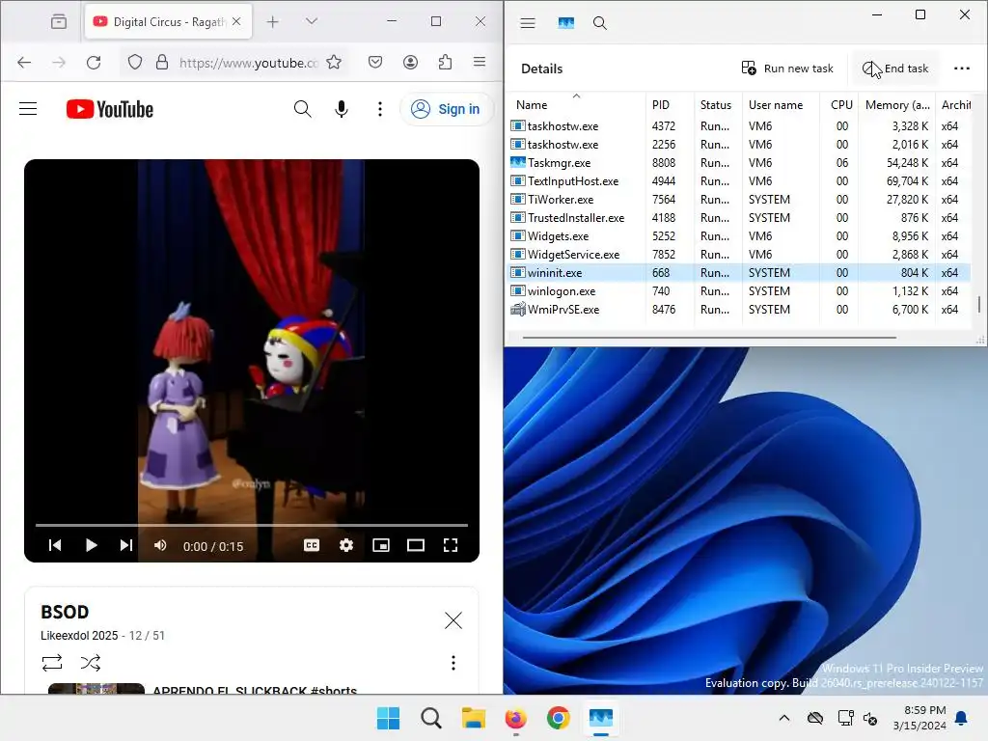This screenshot has height=741, width=988.
Task: Reload the YouTube page
Action: pyautogui.click(x=94, y=62)
